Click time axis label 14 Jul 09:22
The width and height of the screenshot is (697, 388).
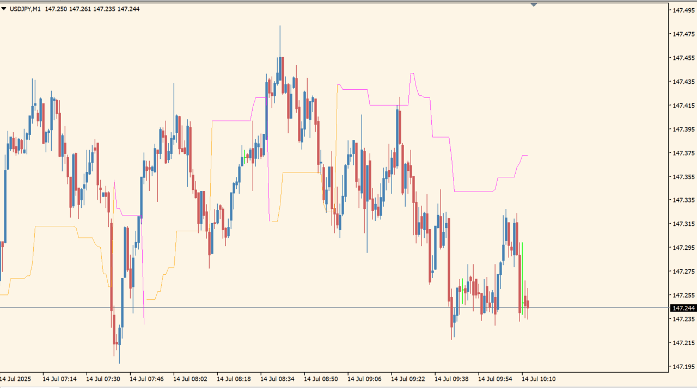(x=408, y=378)
